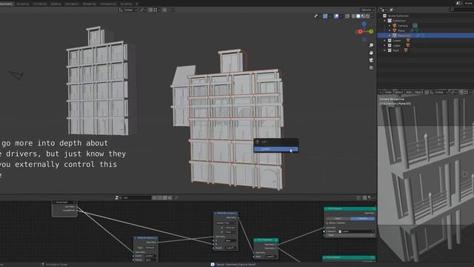Switch to wireframe shading mode
Screen dimensions: 474x267
click(x=353, y=16)
